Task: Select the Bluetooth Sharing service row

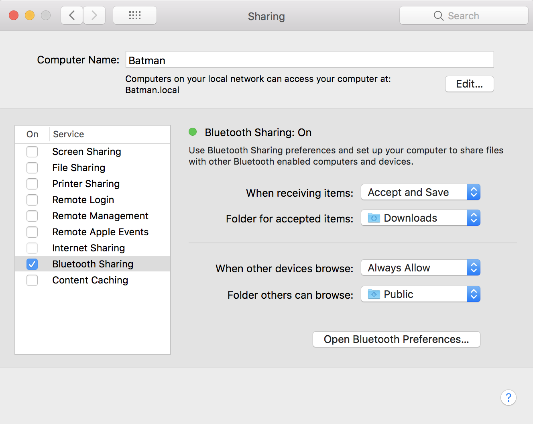Action: point(93,264)
